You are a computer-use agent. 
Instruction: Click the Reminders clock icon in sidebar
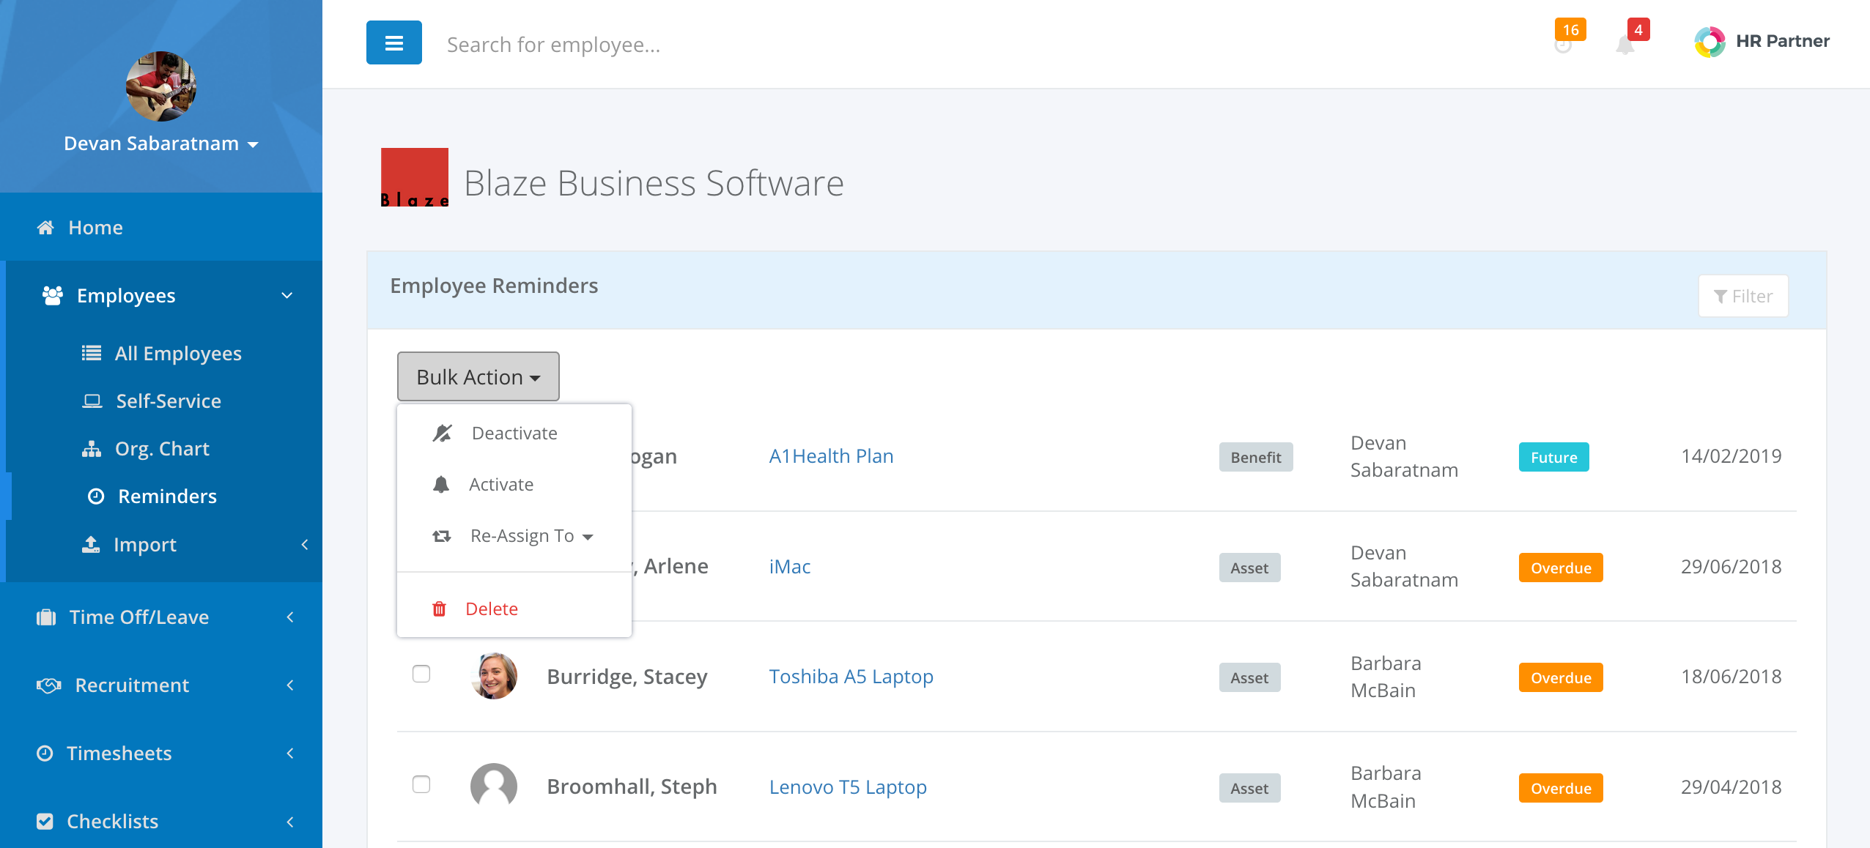96,496
